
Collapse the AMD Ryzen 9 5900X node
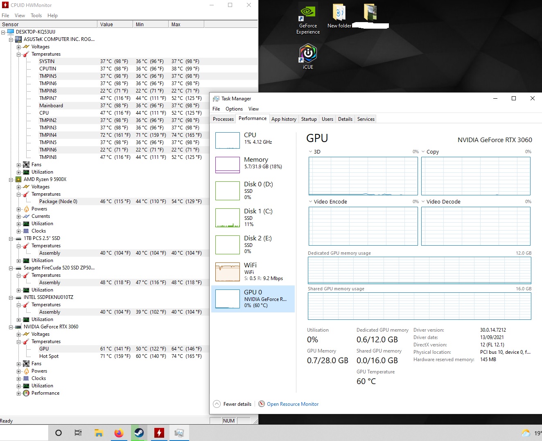point(11,179)
